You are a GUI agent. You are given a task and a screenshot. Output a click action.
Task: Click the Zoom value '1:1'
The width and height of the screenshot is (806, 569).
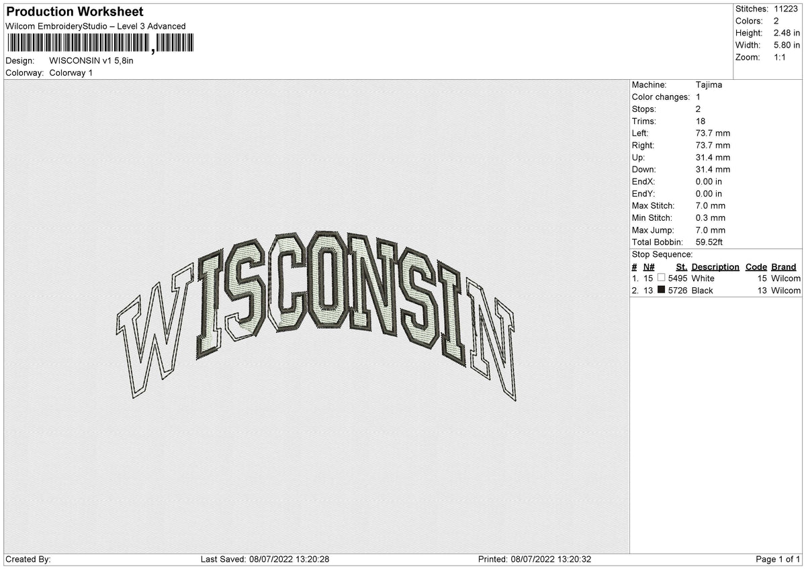point(781,57)
